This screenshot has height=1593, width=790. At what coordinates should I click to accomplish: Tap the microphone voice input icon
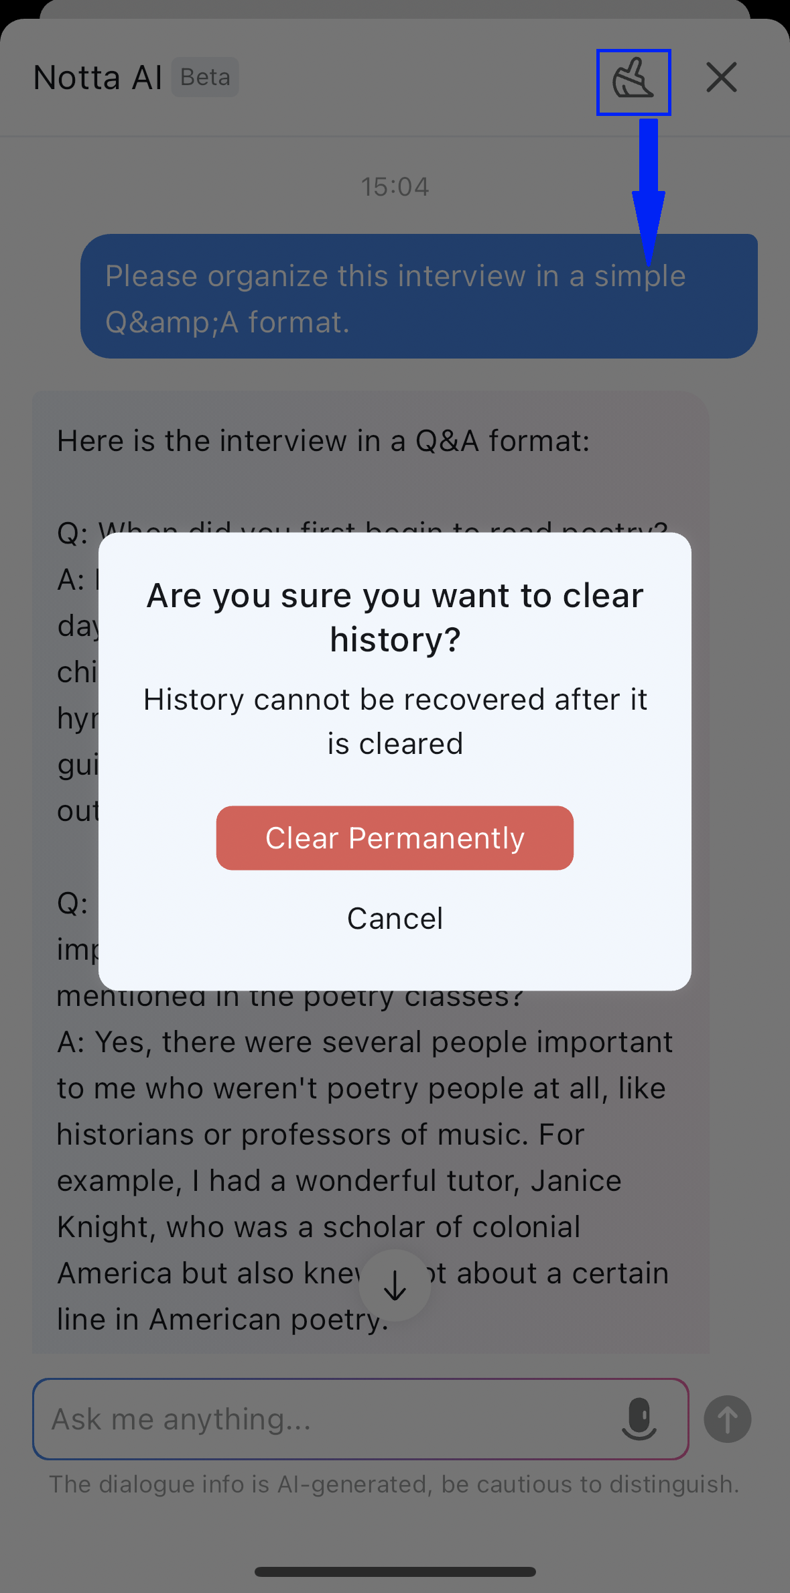[x=640, y=1419]
